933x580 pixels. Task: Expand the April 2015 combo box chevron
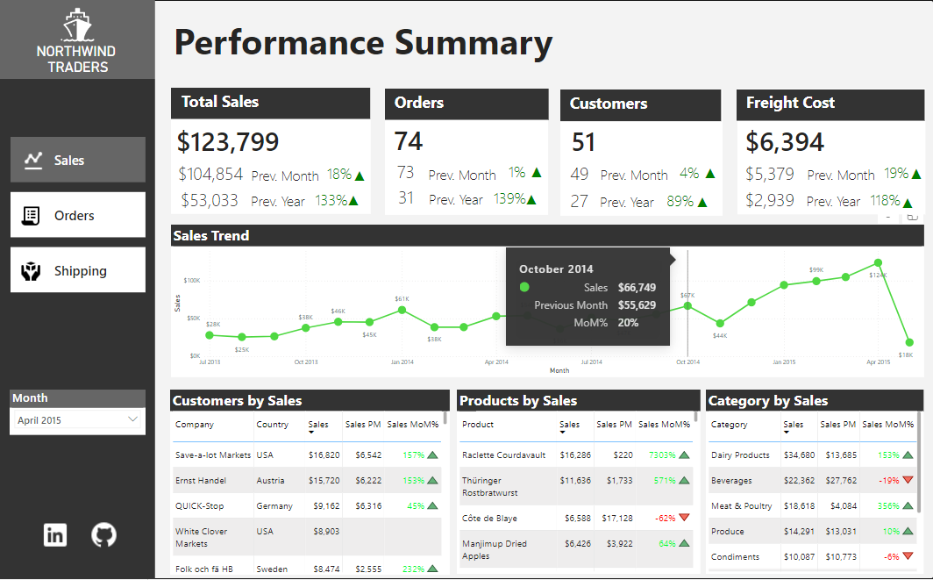point(134,419)
